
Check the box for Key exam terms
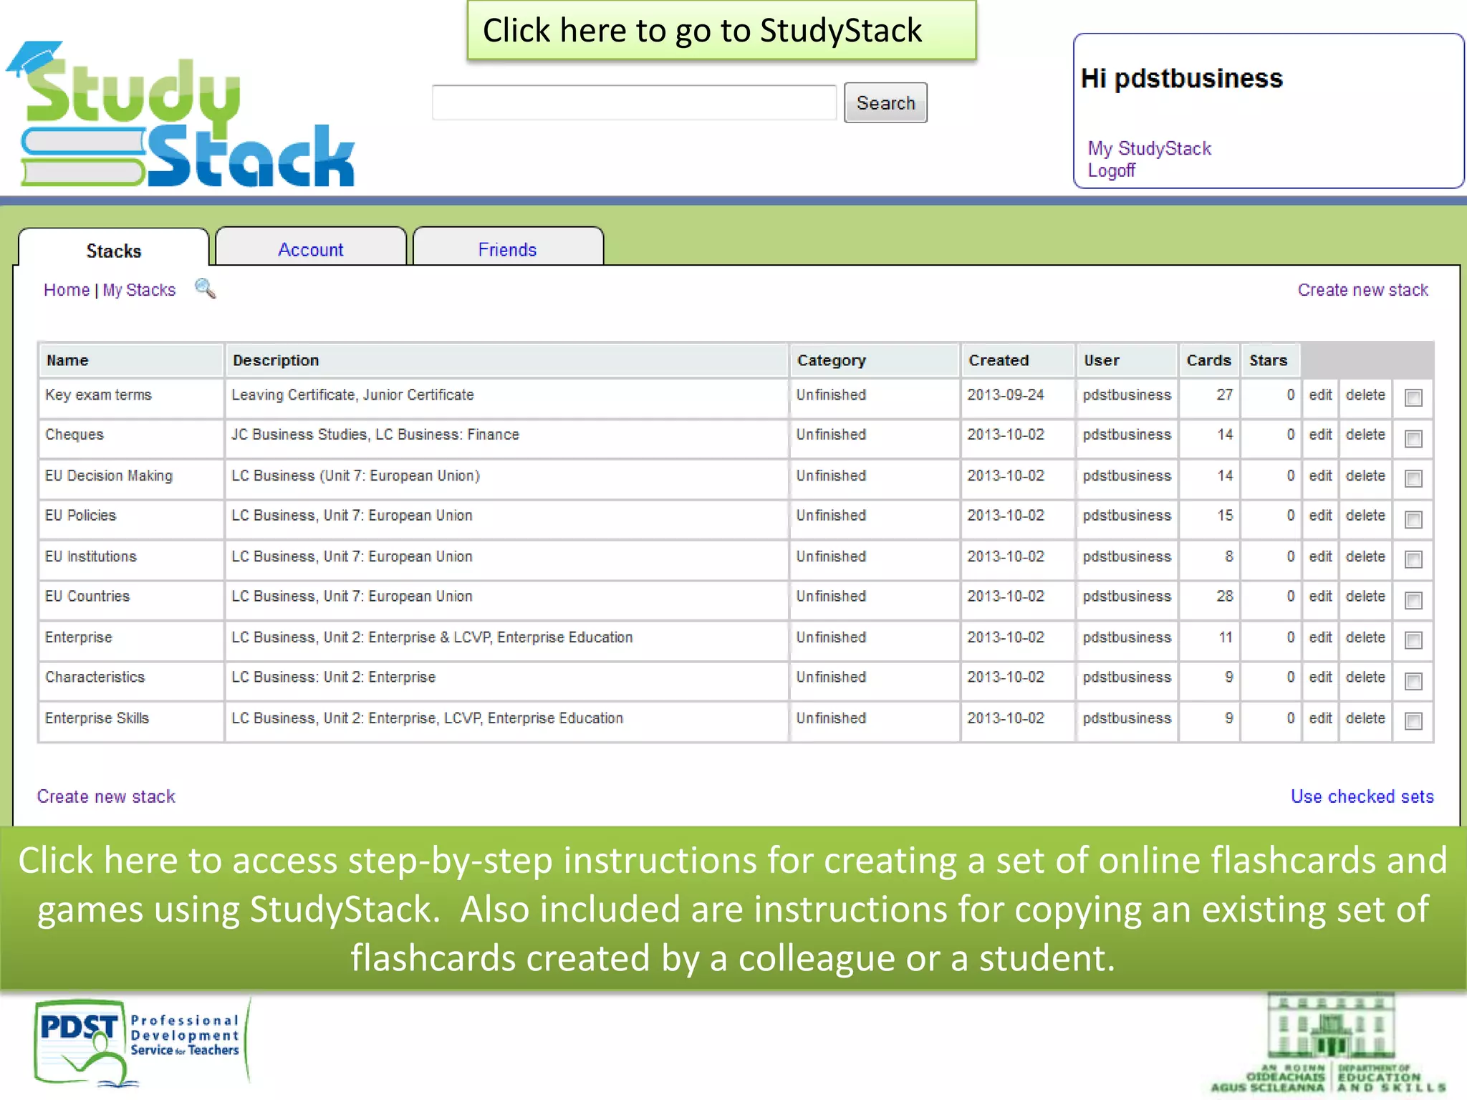(1413, 398)
